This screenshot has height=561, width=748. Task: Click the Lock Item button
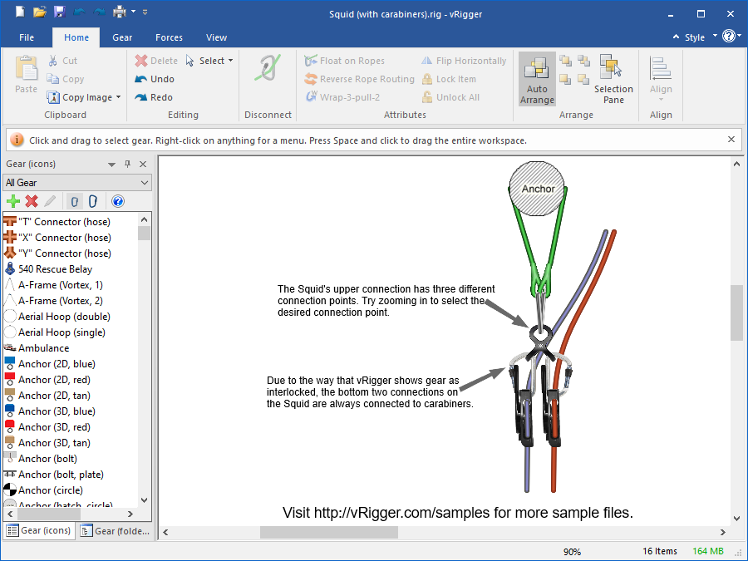(x=450, y=79)
